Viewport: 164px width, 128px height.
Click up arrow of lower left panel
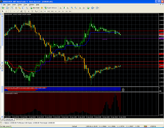2,70
